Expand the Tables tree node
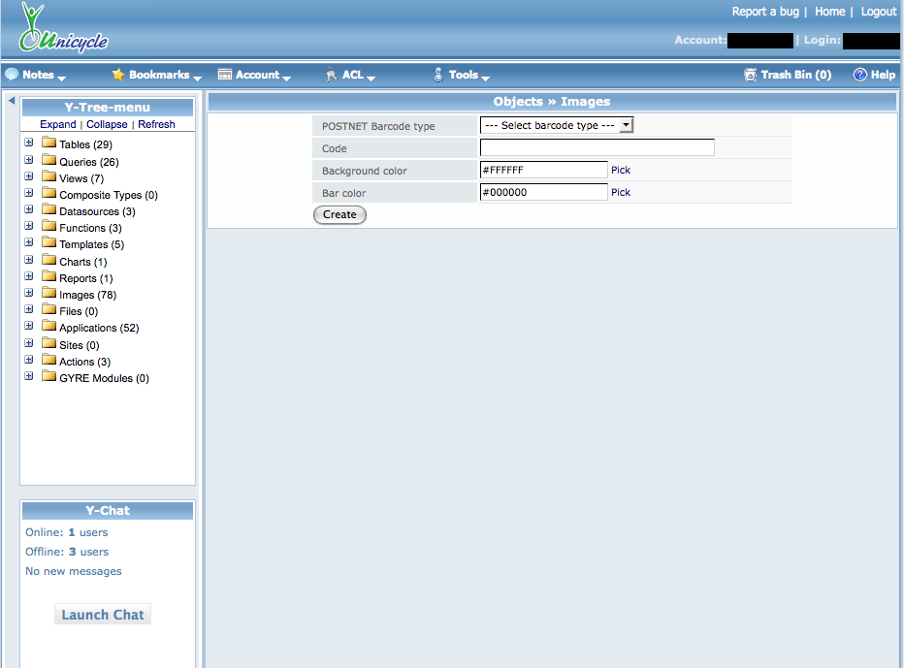The width and height of the screenshot is (904, 668). [x=29, y=144]
